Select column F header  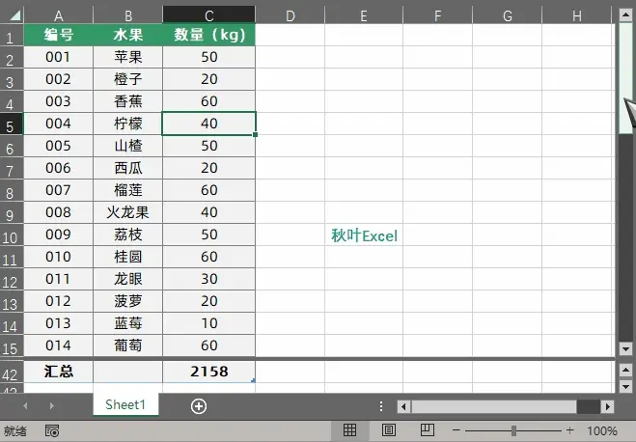click(x=437, y=15)
